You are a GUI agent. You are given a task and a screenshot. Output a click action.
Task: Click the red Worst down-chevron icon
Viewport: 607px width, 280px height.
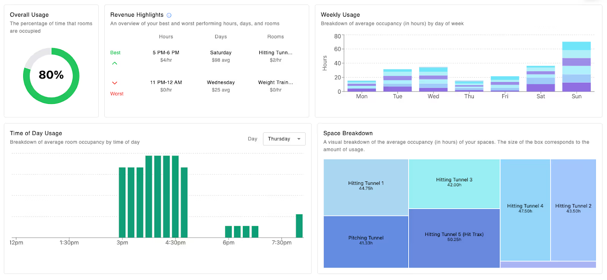click(x=115, y=83)
